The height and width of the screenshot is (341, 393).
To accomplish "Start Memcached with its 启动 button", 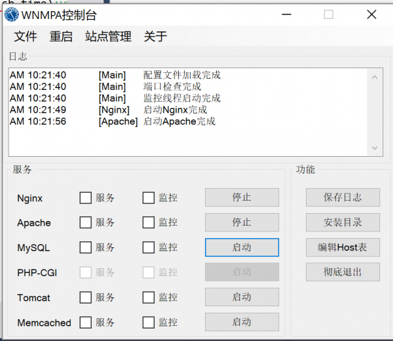I will [242, 322].
